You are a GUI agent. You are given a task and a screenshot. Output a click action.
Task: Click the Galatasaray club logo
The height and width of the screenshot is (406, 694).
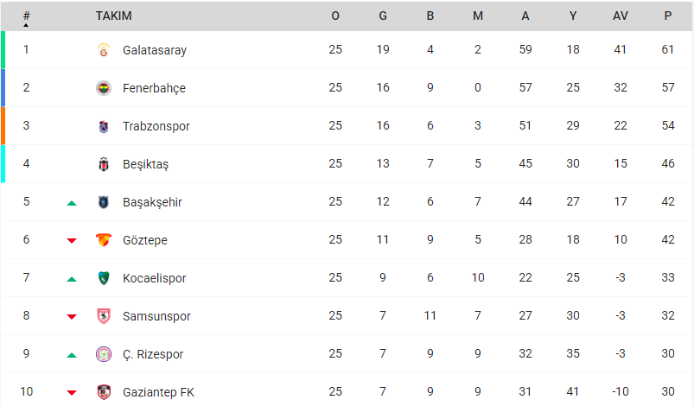coord(104,50)
